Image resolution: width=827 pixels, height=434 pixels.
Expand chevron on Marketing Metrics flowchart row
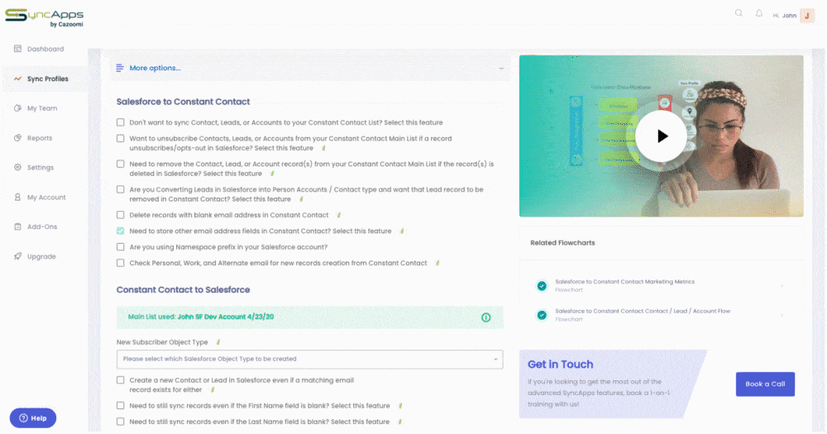click(782, 286)
